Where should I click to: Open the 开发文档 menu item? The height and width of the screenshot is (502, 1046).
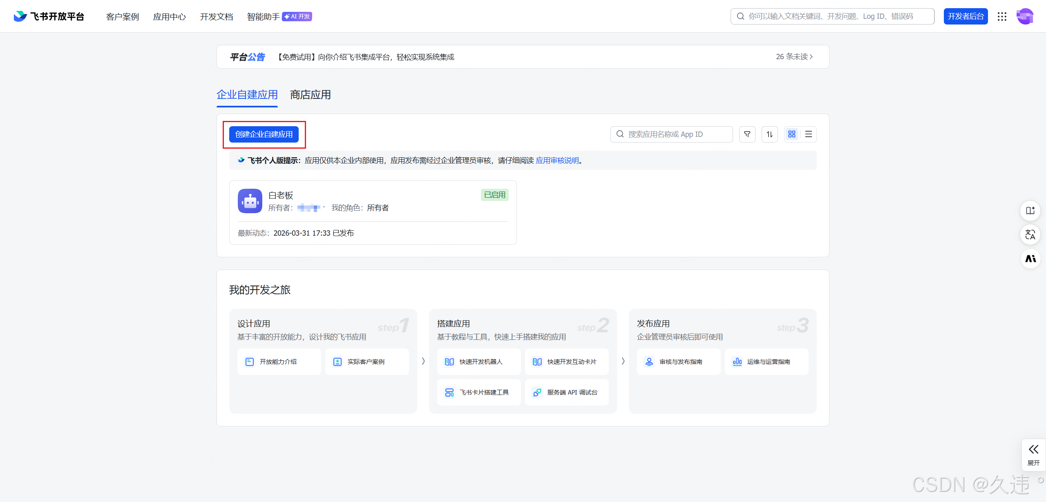point(216,17)
